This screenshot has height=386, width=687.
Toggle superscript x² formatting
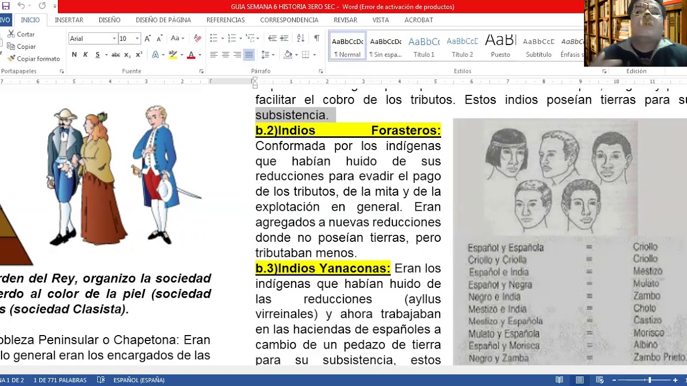pos(139,55)
